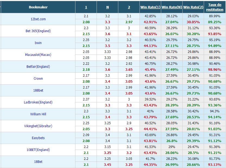Sort by column header 2
226x168 pixels.
click(x=129, y=7)
